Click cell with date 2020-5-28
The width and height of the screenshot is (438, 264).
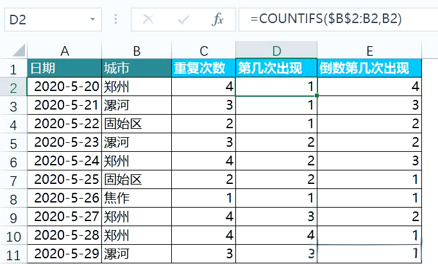(x=65, y=235)
